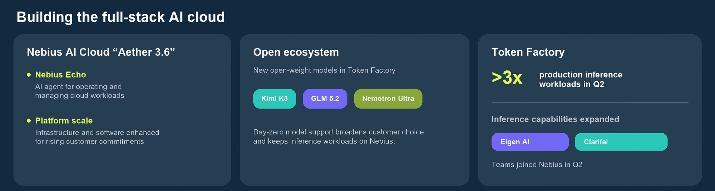Screen dimensions: 715x191
Task: Click the Teams joined Nebius in Q2 text
Action: click(x=537, y=165)
